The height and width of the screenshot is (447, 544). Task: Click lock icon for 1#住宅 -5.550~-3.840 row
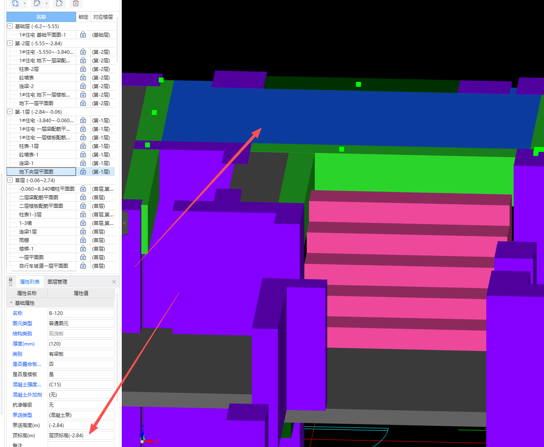tap(83, 52)
